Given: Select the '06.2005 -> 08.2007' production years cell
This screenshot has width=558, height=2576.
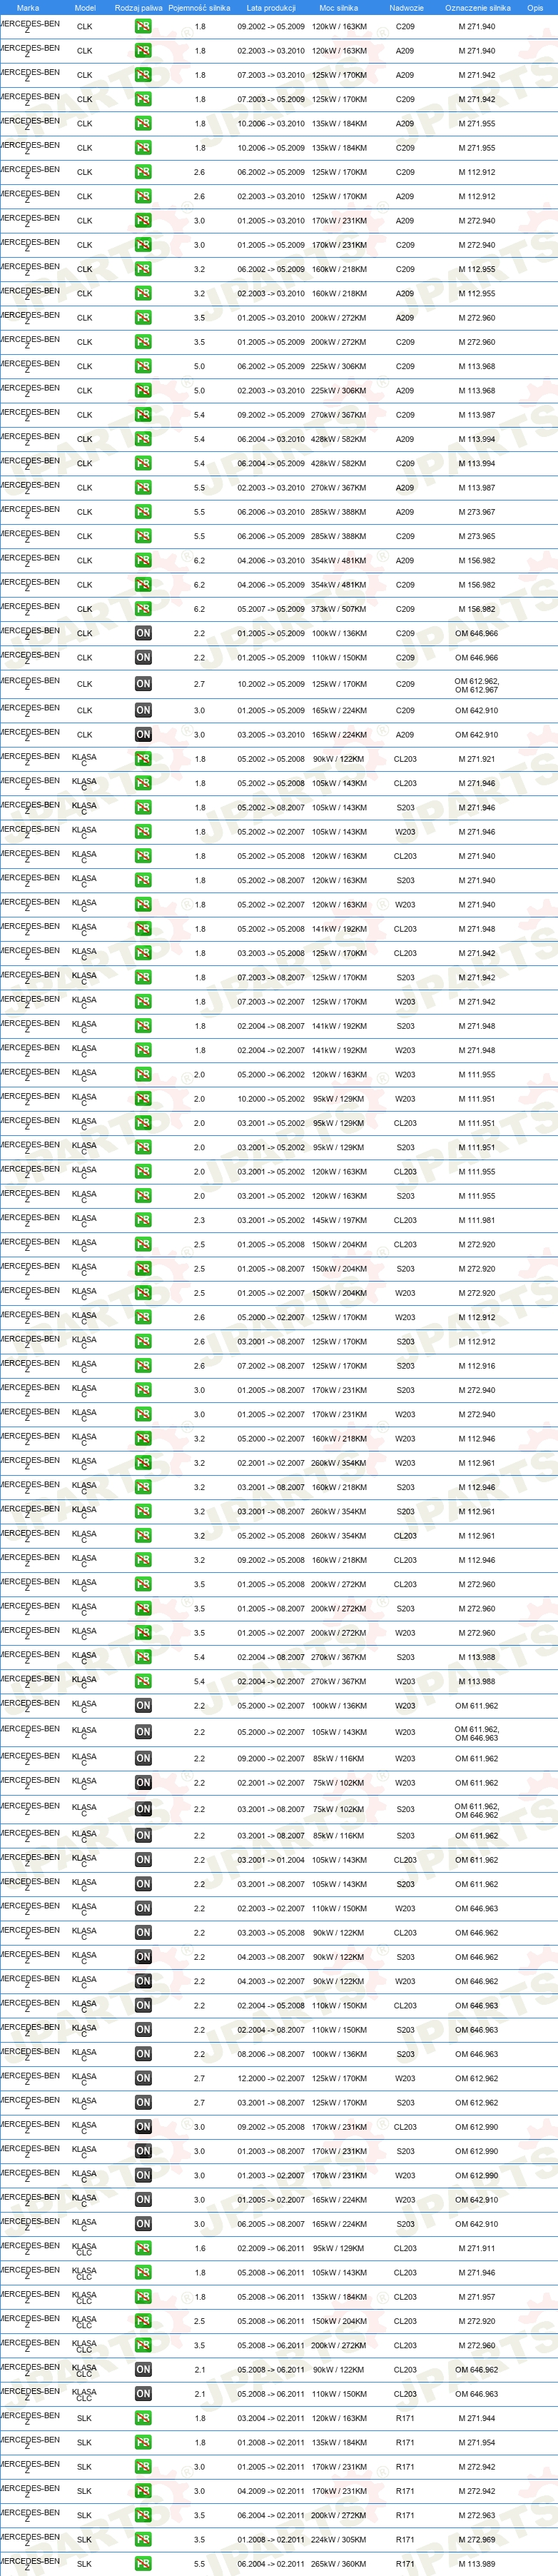Looking at the screenshot, I should click(271, 2224).
